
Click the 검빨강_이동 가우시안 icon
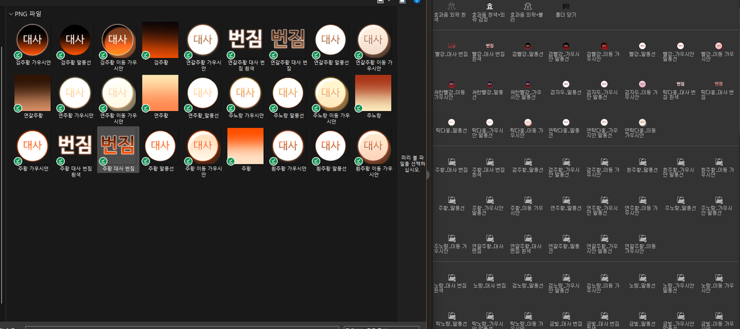click(x=604, y=45)
